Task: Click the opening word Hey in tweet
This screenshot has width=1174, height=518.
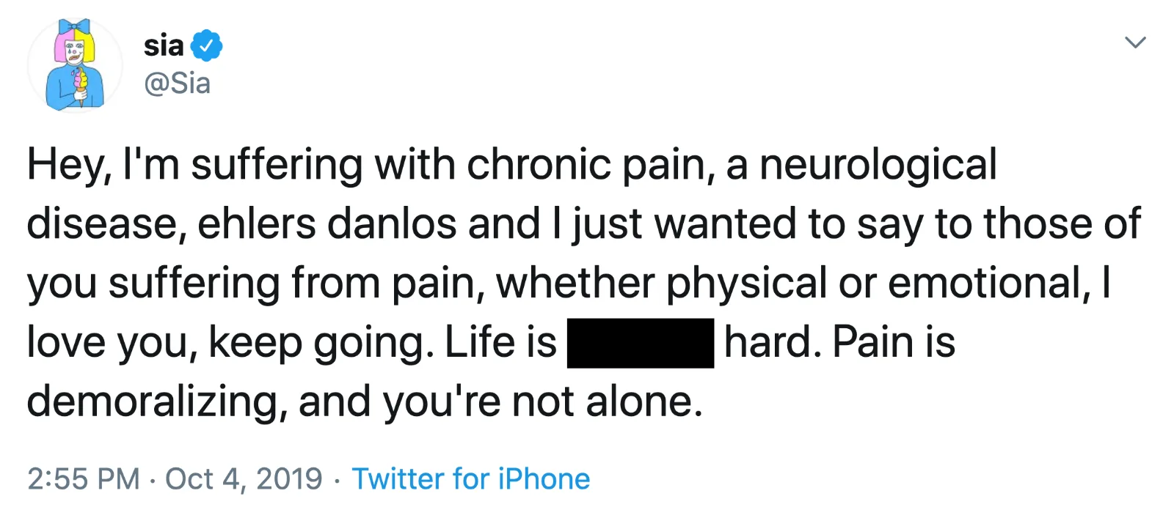Action: [70, 166]
